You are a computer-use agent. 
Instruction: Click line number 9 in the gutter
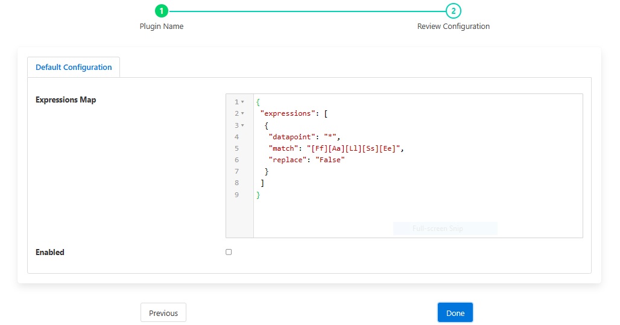[236, 195]
